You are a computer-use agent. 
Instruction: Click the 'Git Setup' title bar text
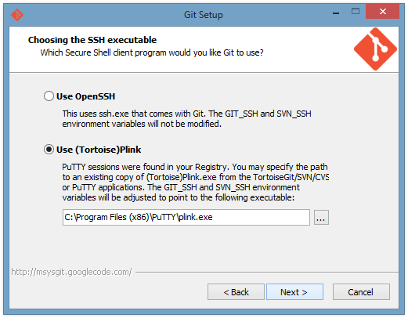pos(204,15)
